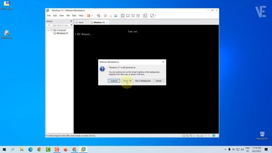Viewport: 272px width, 153px height.
Task: Show hidden system tray icons chevron
Action: [x=225, y=149]
